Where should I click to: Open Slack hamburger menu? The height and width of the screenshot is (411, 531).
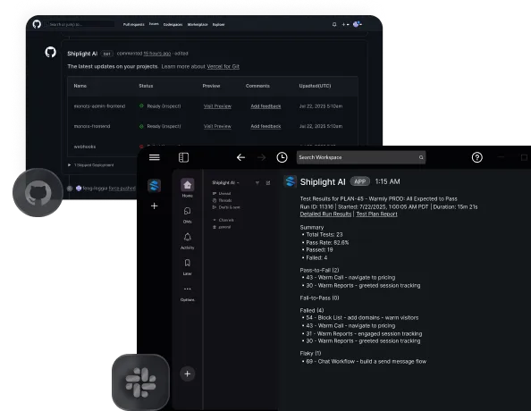coord(155,157)
